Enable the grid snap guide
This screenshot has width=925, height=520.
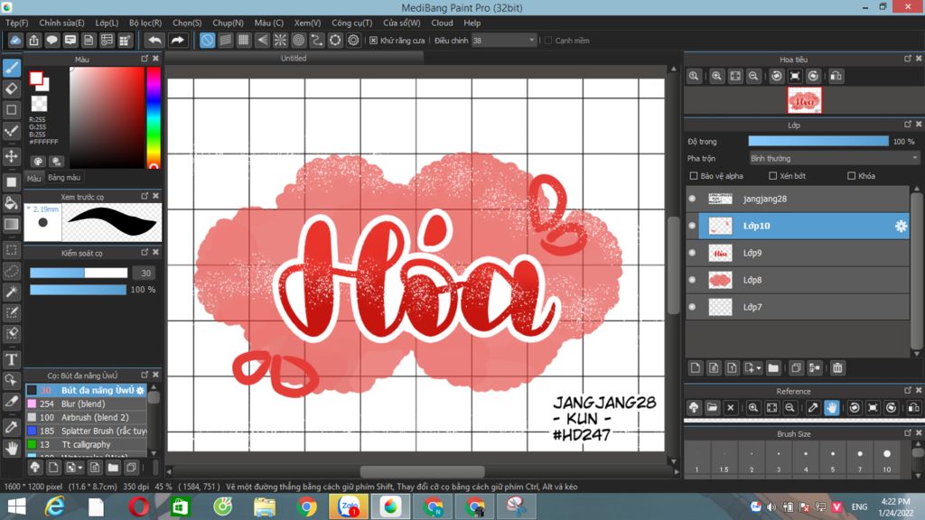[x=244, y=40]
